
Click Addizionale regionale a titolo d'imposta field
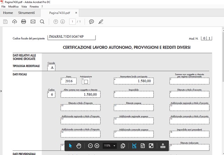tap(80, 121)
